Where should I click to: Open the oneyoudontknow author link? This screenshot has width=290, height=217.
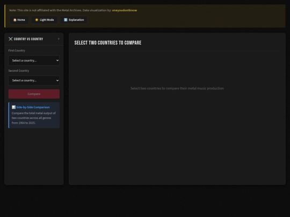pos(125,10)
